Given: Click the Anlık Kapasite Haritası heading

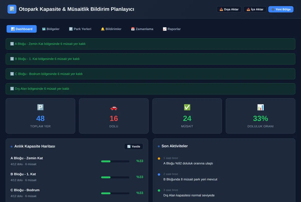Looking at the screenshot, I should [35, 146].
